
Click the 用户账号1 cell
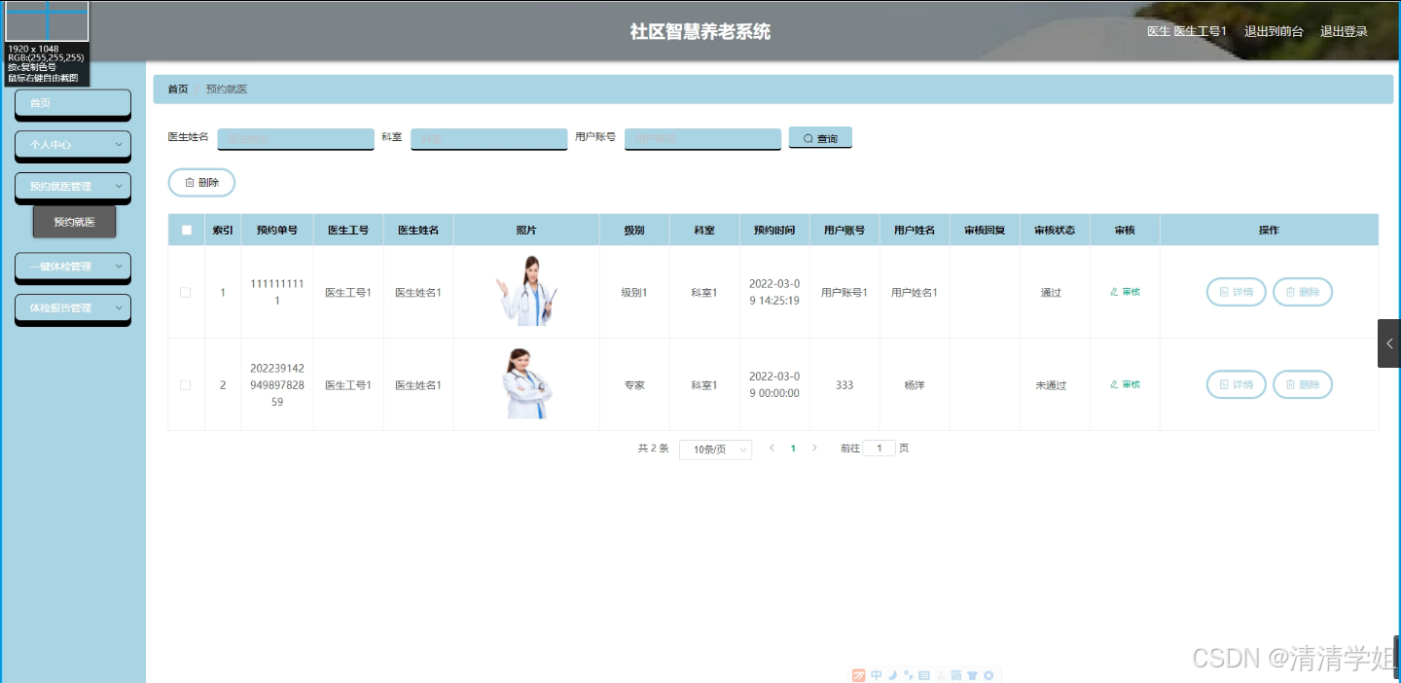tap(844, 293)
